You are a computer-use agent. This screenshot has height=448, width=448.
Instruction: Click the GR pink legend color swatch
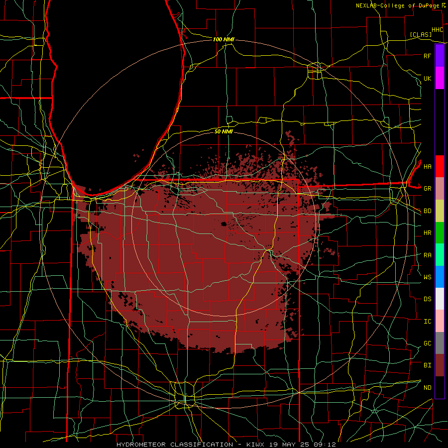[440, 189]
